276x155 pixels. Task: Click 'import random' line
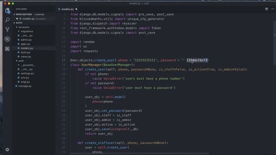coord(82,42)
